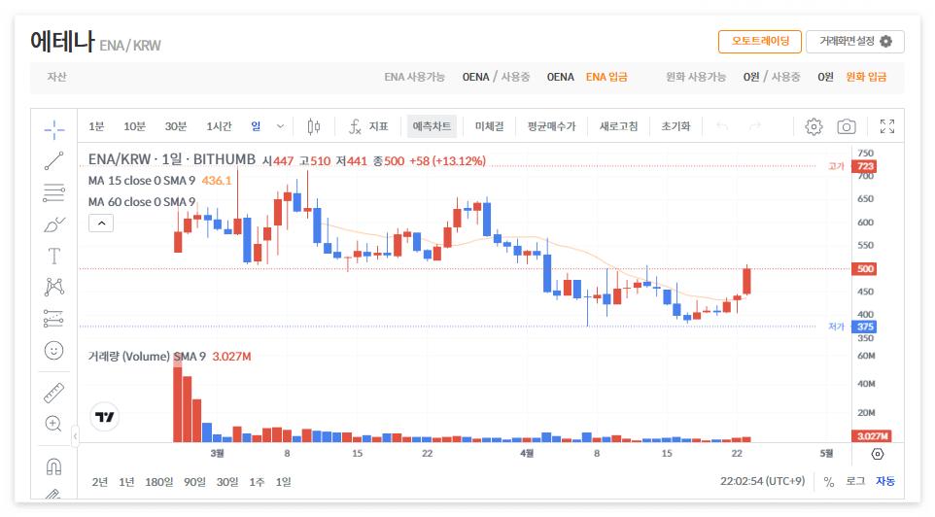The width and height of the screenshot is (935, 517).
Task: Click the 723 high price label
Action: [865, 166]
